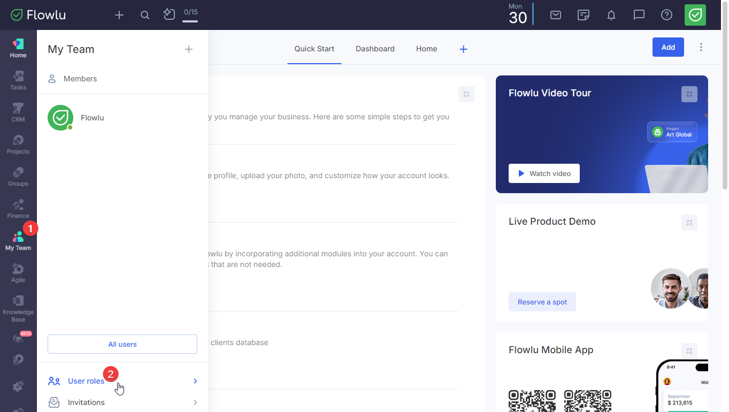The width and height of the screenshot is (729, 412).
Task: Switch to the Dashboard tab
Action: [375, 49]
